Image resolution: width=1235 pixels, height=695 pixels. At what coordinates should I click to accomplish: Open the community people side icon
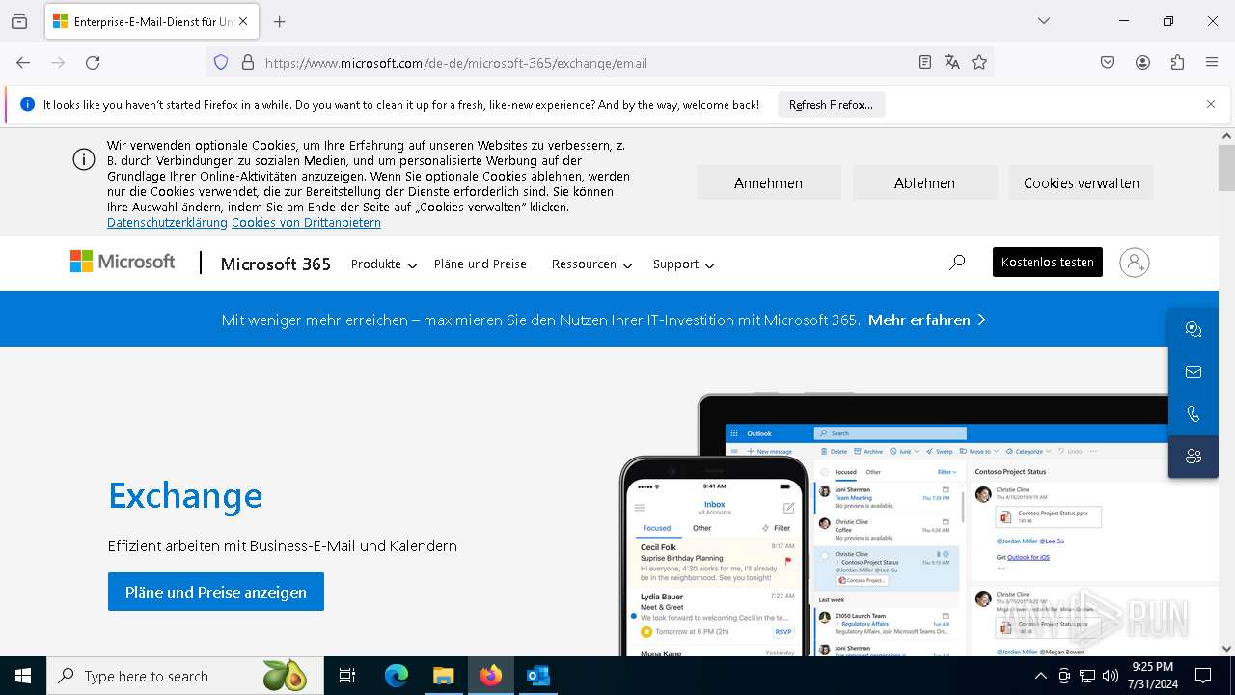coord(1194,457)
